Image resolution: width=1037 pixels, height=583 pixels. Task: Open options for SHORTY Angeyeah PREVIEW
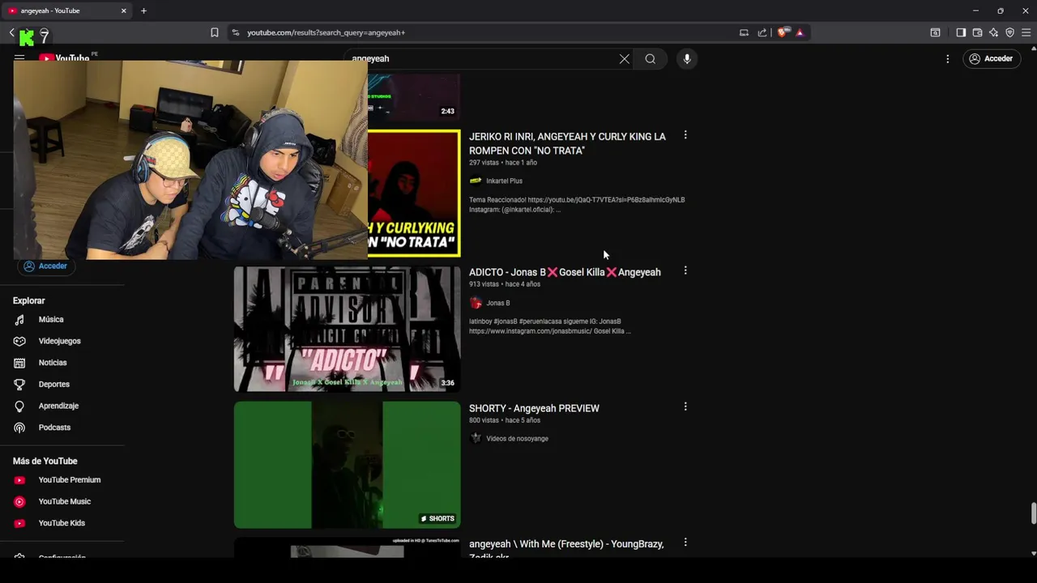point(685,406)
